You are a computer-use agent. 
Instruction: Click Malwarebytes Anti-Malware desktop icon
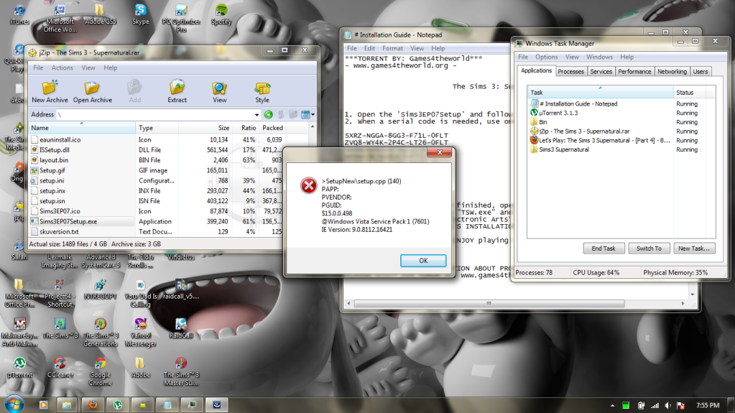click(19, 332)
